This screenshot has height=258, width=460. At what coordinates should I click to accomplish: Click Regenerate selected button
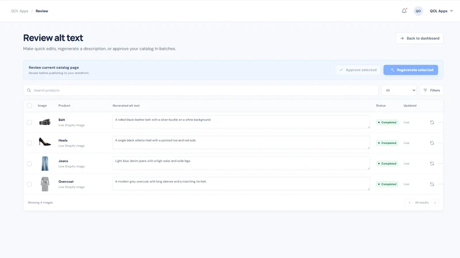pos(411,70)
